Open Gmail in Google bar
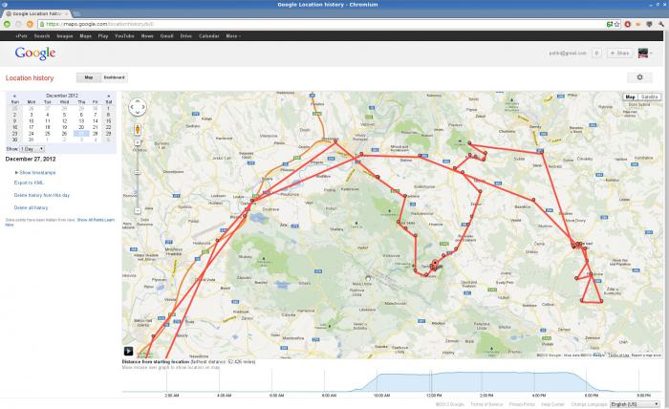 point(167,36)
